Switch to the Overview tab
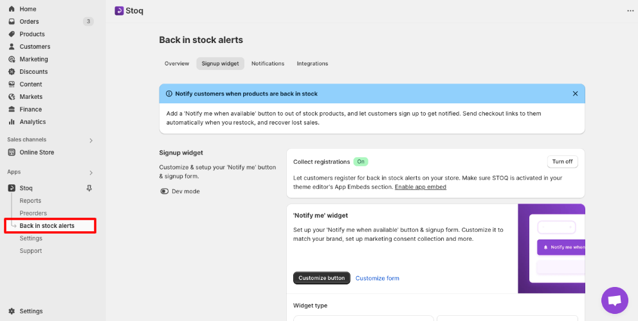 177,64
